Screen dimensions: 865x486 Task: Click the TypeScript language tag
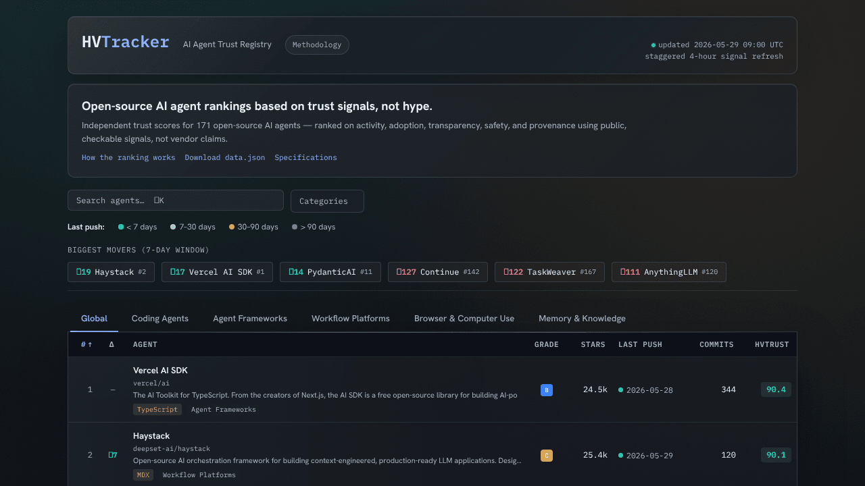(157, 409)
